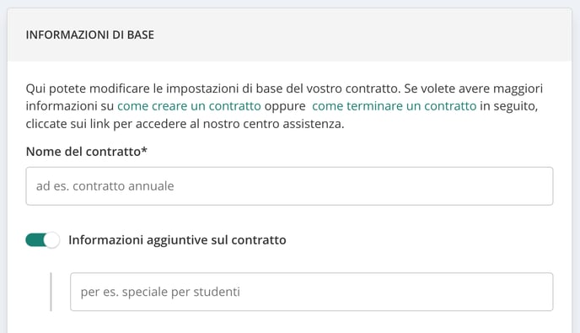Click the 'Informazioni aggiuntive sul contratto' label text
Image resolution: width=580 pixels, height=333 pixels.
[x=177, y=240]
